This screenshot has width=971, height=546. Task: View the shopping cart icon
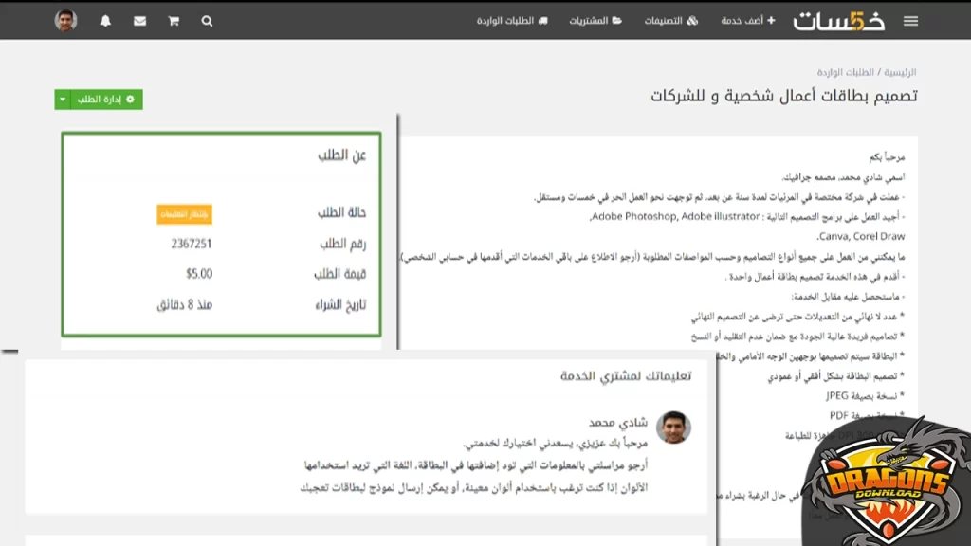[x=174, y=20]
